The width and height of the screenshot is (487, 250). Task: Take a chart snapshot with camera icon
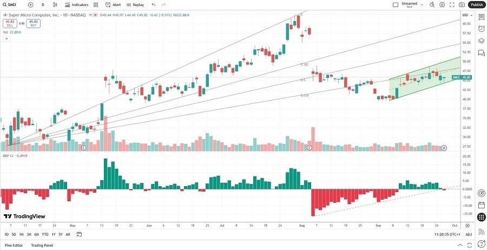point(462,4)
